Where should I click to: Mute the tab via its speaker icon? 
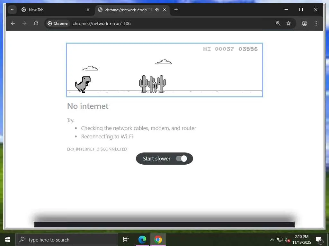click(157, 10)
